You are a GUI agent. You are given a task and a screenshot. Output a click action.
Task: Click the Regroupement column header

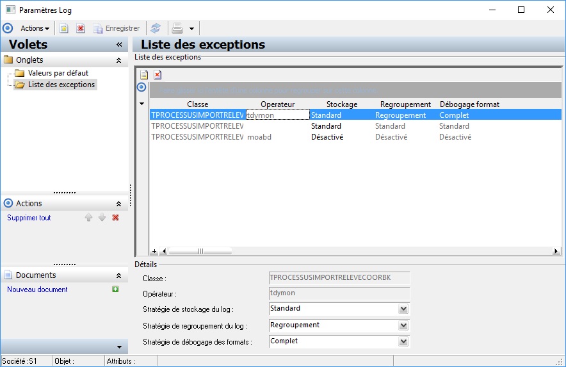tap(405, 104)
